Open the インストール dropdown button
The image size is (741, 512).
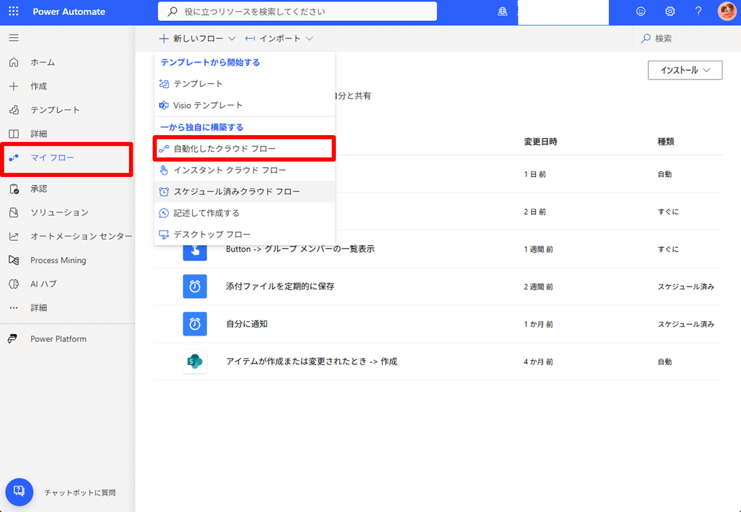click(685, 70)
